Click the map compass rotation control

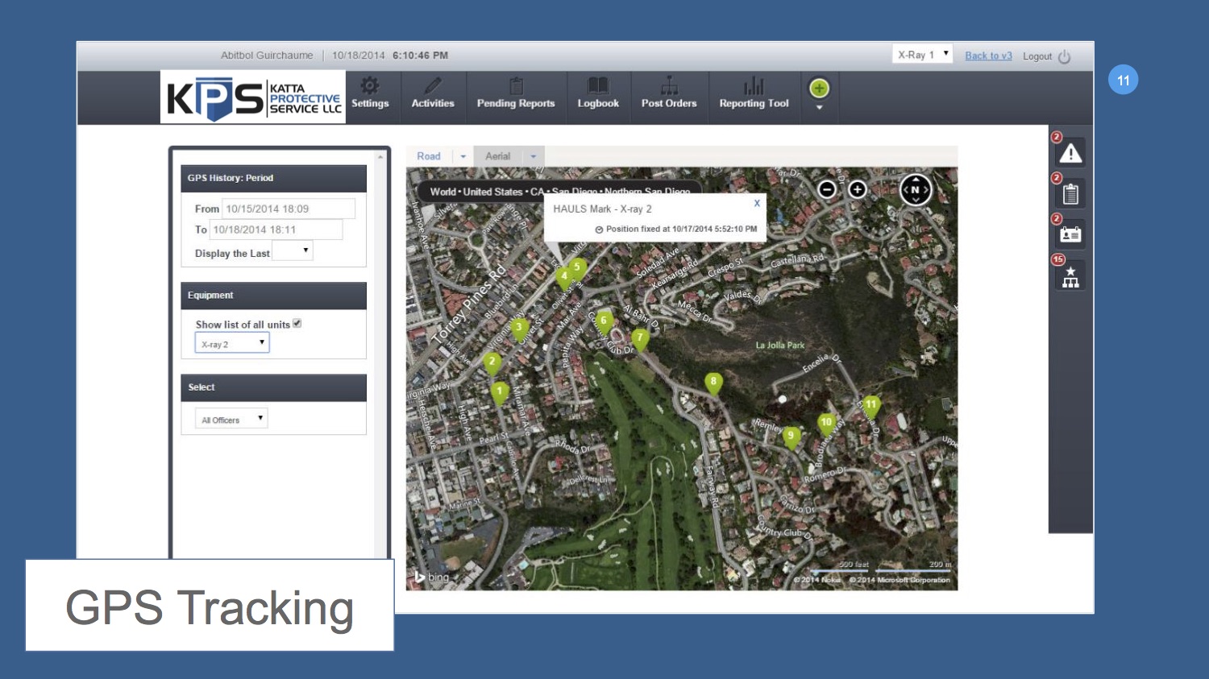[x=916, y=190]
